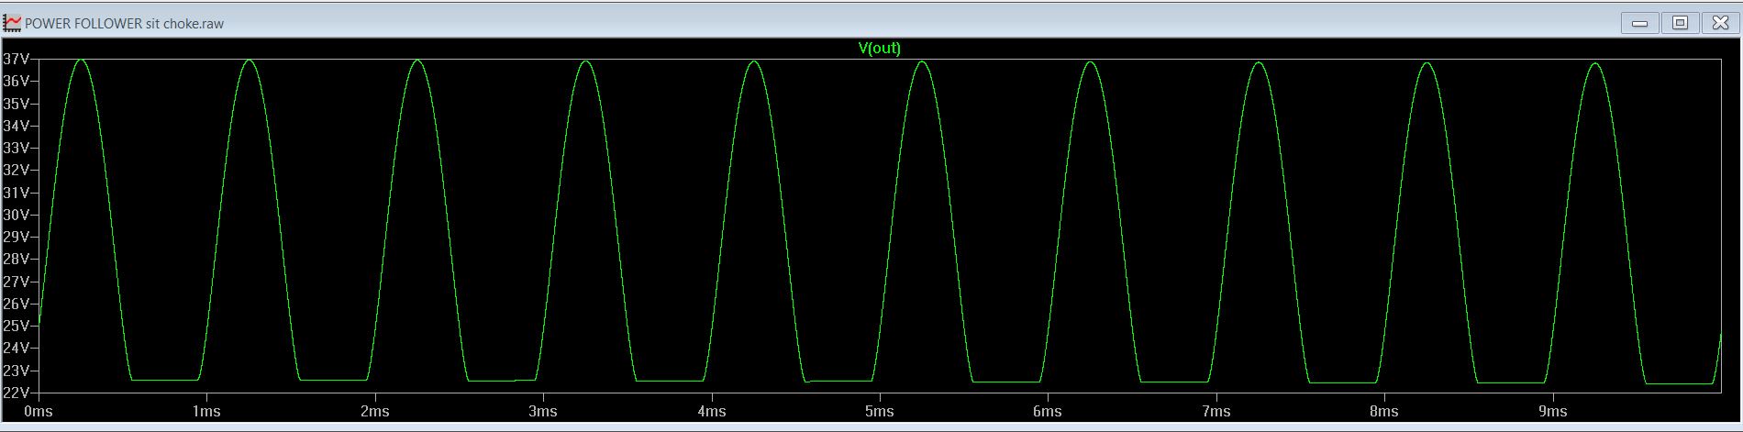Click the 27V vertical axis label
This screenshot has height=432, width=1743.
[17, 282]
